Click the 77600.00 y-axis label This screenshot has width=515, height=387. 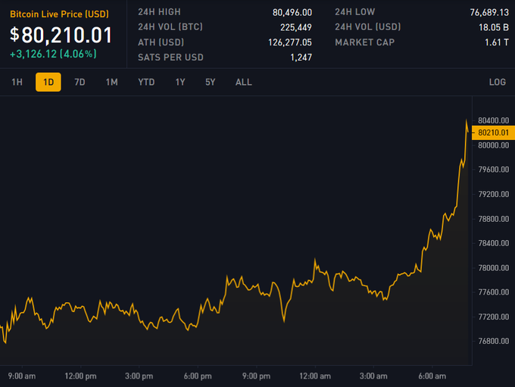click(x=493, y=292)
